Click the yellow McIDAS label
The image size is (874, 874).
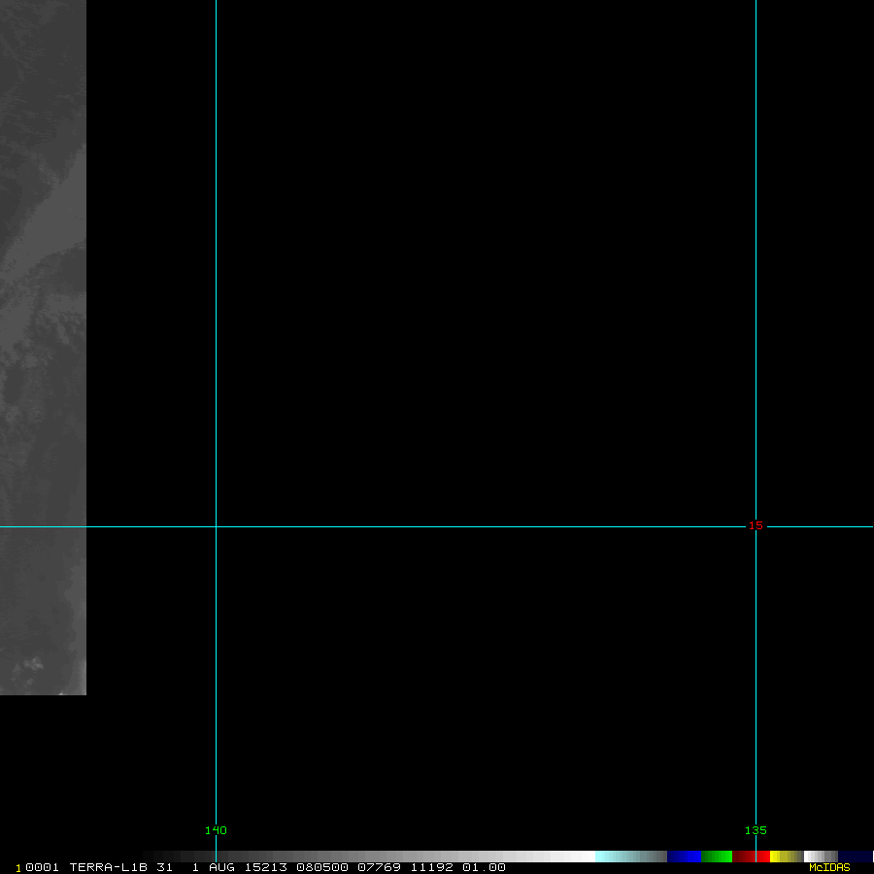tap(829, 867)
